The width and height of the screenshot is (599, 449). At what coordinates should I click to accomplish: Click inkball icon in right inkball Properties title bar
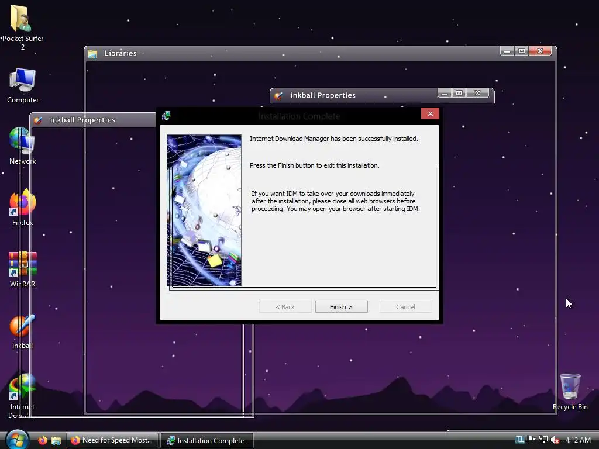(x=278, y=95)
